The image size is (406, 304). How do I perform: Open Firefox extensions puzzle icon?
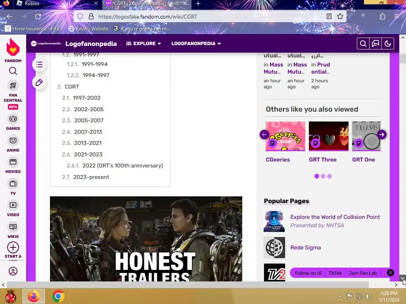coord(382,17)
